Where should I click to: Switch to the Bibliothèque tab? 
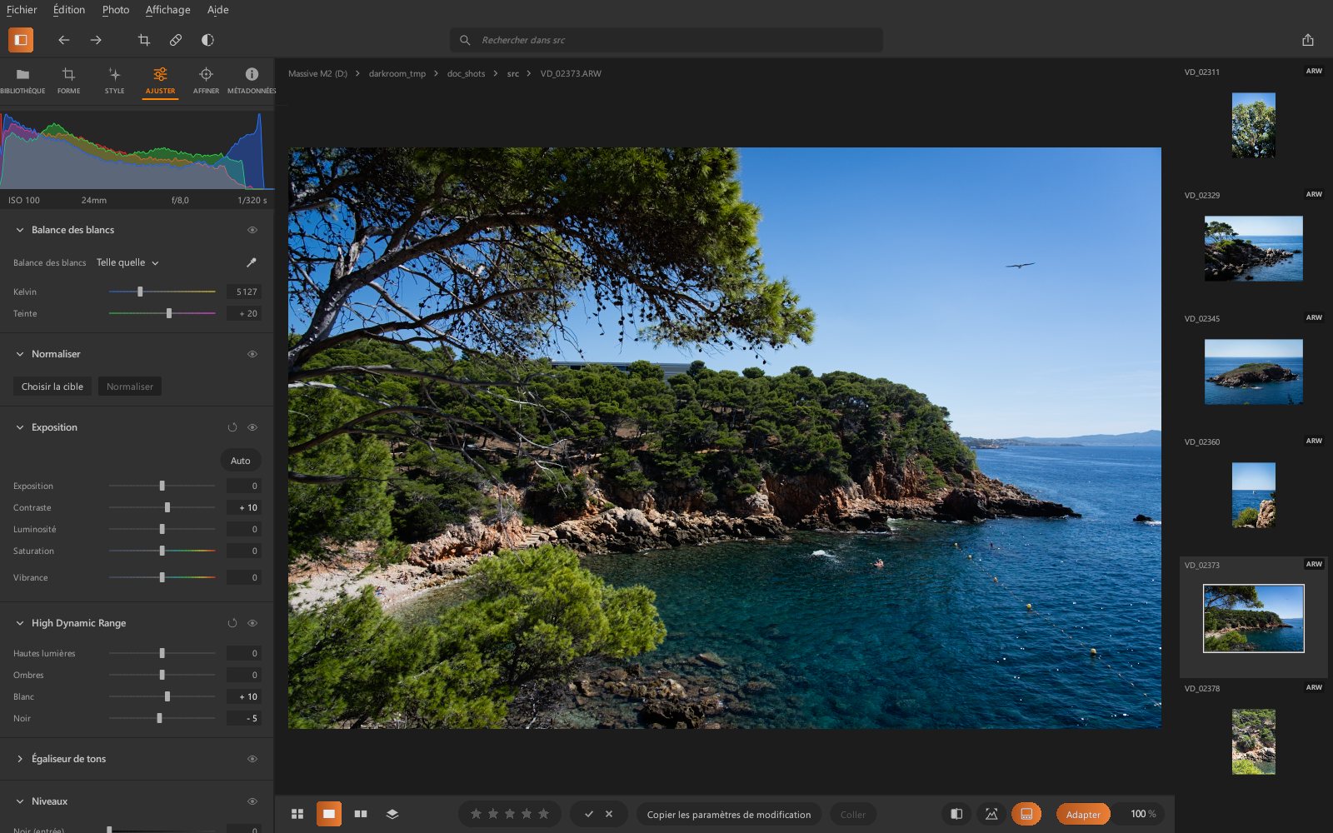(x=22, y=81)
